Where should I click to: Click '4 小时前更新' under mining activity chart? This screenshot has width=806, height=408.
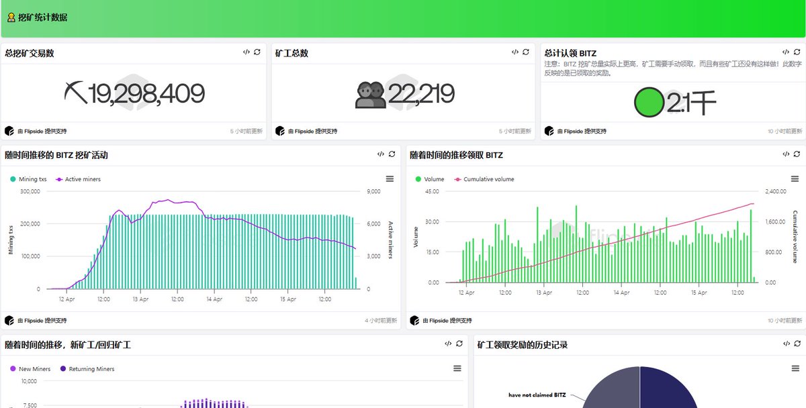[381, 321]
